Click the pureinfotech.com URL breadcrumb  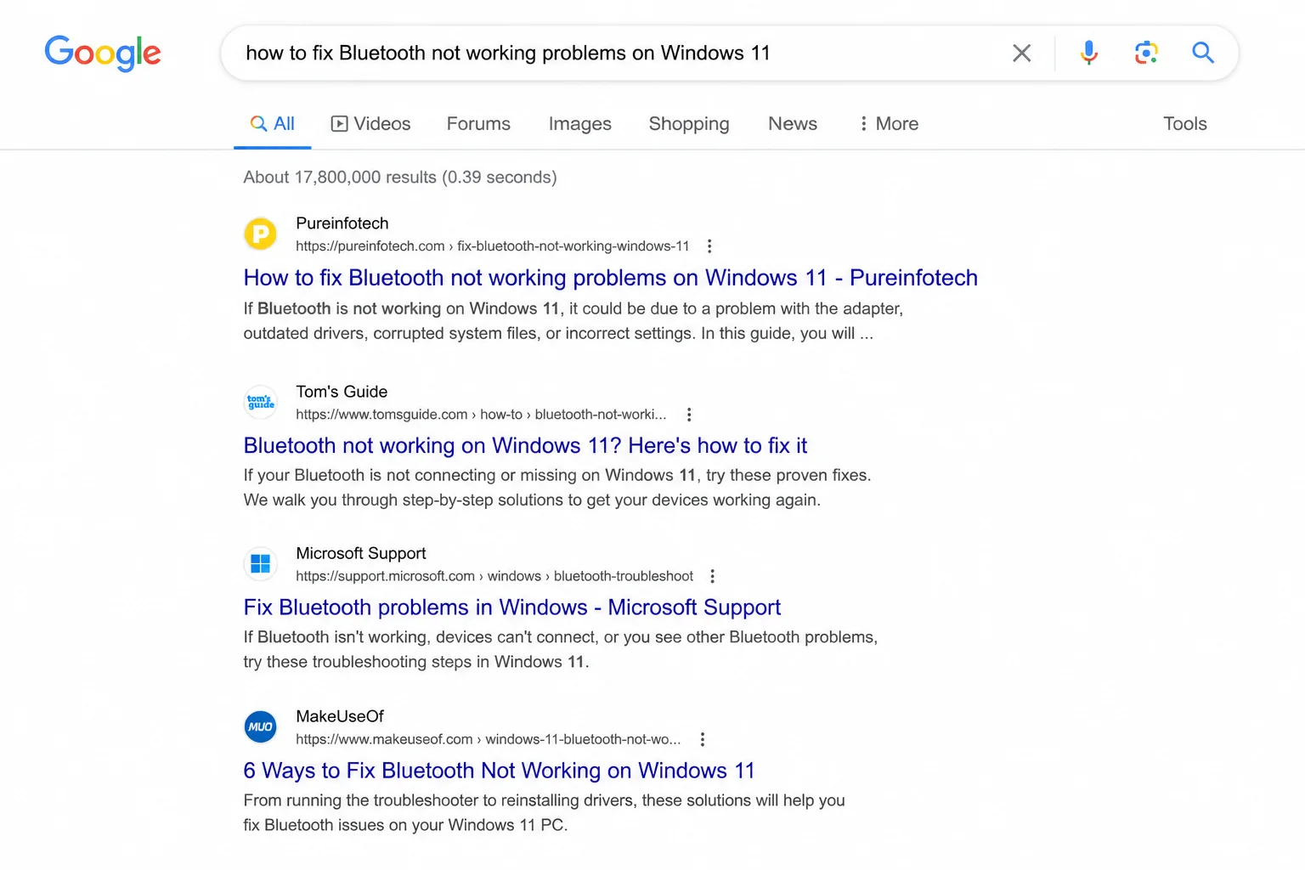(x=492, y=246)
